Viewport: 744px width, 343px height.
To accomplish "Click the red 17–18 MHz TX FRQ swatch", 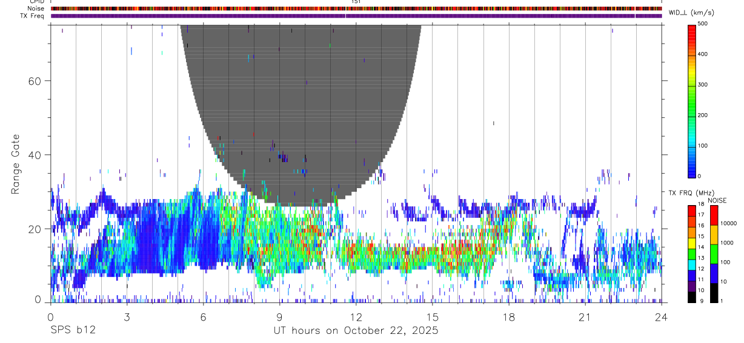I will click(x=692, y=211).
